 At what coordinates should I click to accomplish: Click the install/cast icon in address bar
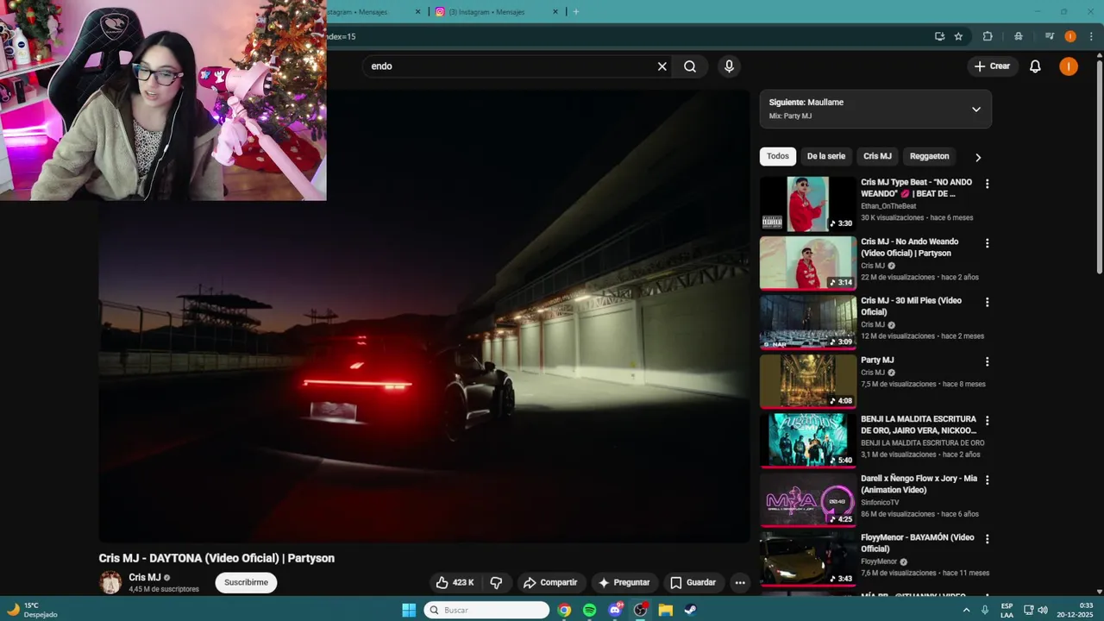click(939, 36)
